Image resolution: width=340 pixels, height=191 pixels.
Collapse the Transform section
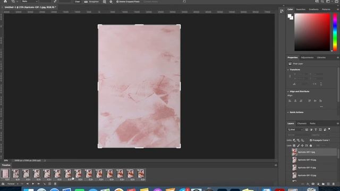tap(288, 70)
